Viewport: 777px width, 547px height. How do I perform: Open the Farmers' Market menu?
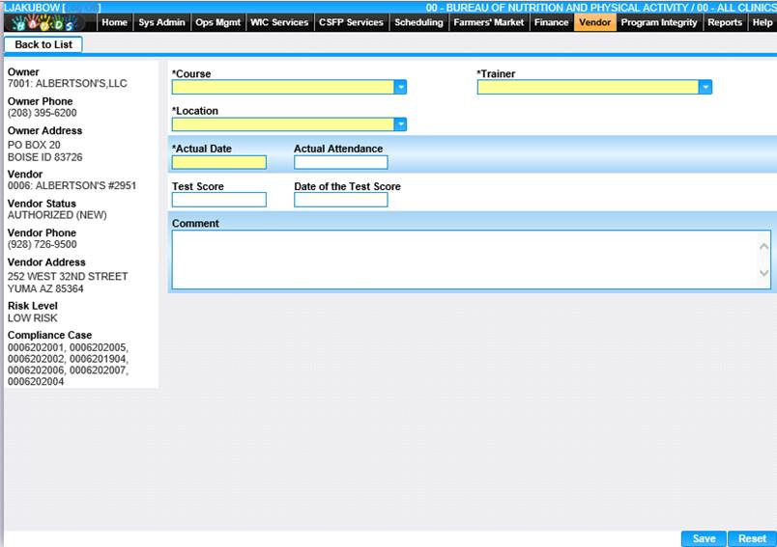tap(489, 22)
